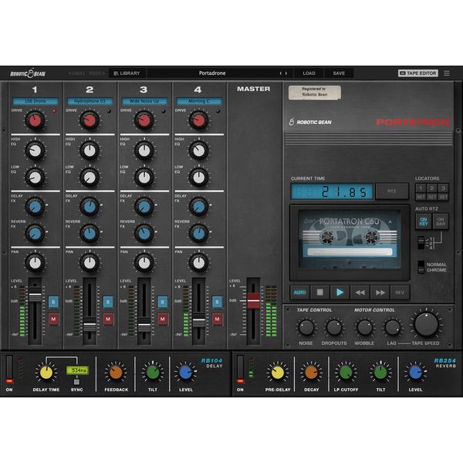Screen dimensions: 463x463
Task: Open the Library browser
Action: pos(127,73)
